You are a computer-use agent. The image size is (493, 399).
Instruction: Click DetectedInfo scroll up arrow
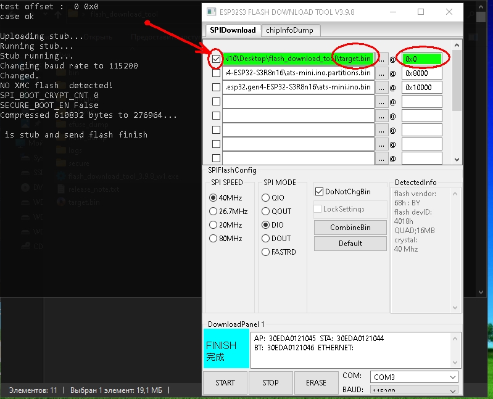point(455,194)
